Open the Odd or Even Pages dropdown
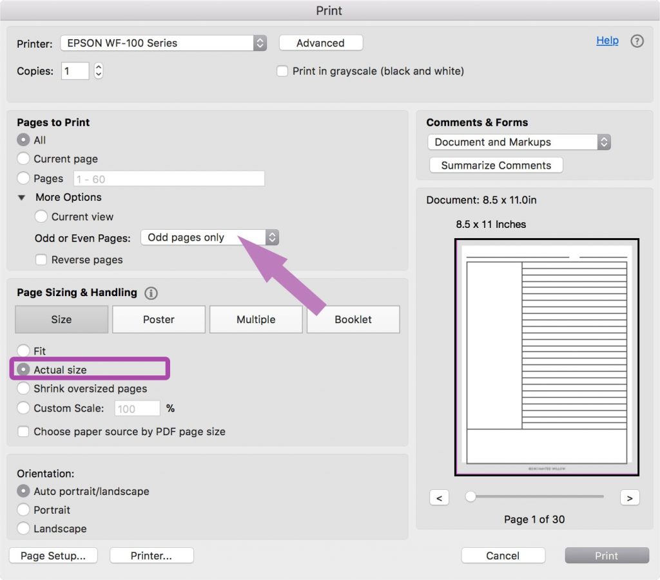Screen dimensions: 660x580 coord(209,238)
